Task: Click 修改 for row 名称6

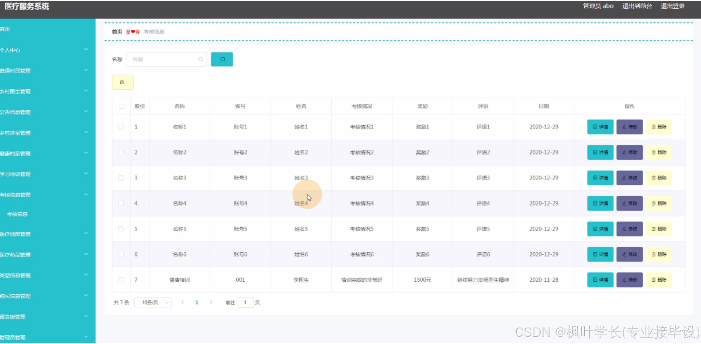Action: pyautogui.click(x=629, y=254)
